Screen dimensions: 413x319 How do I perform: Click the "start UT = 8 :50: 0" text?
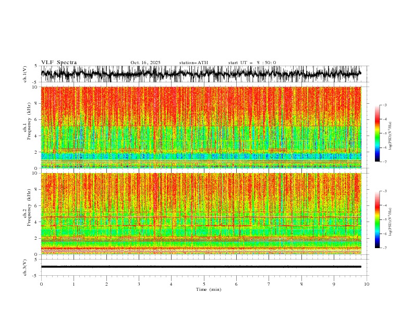pyautogui.click(x=252, y=63)
